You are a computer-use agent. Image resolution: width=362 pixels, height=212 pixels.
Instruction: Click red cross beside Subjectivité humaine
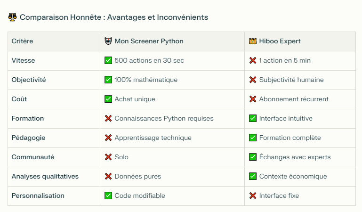[253, 80]
